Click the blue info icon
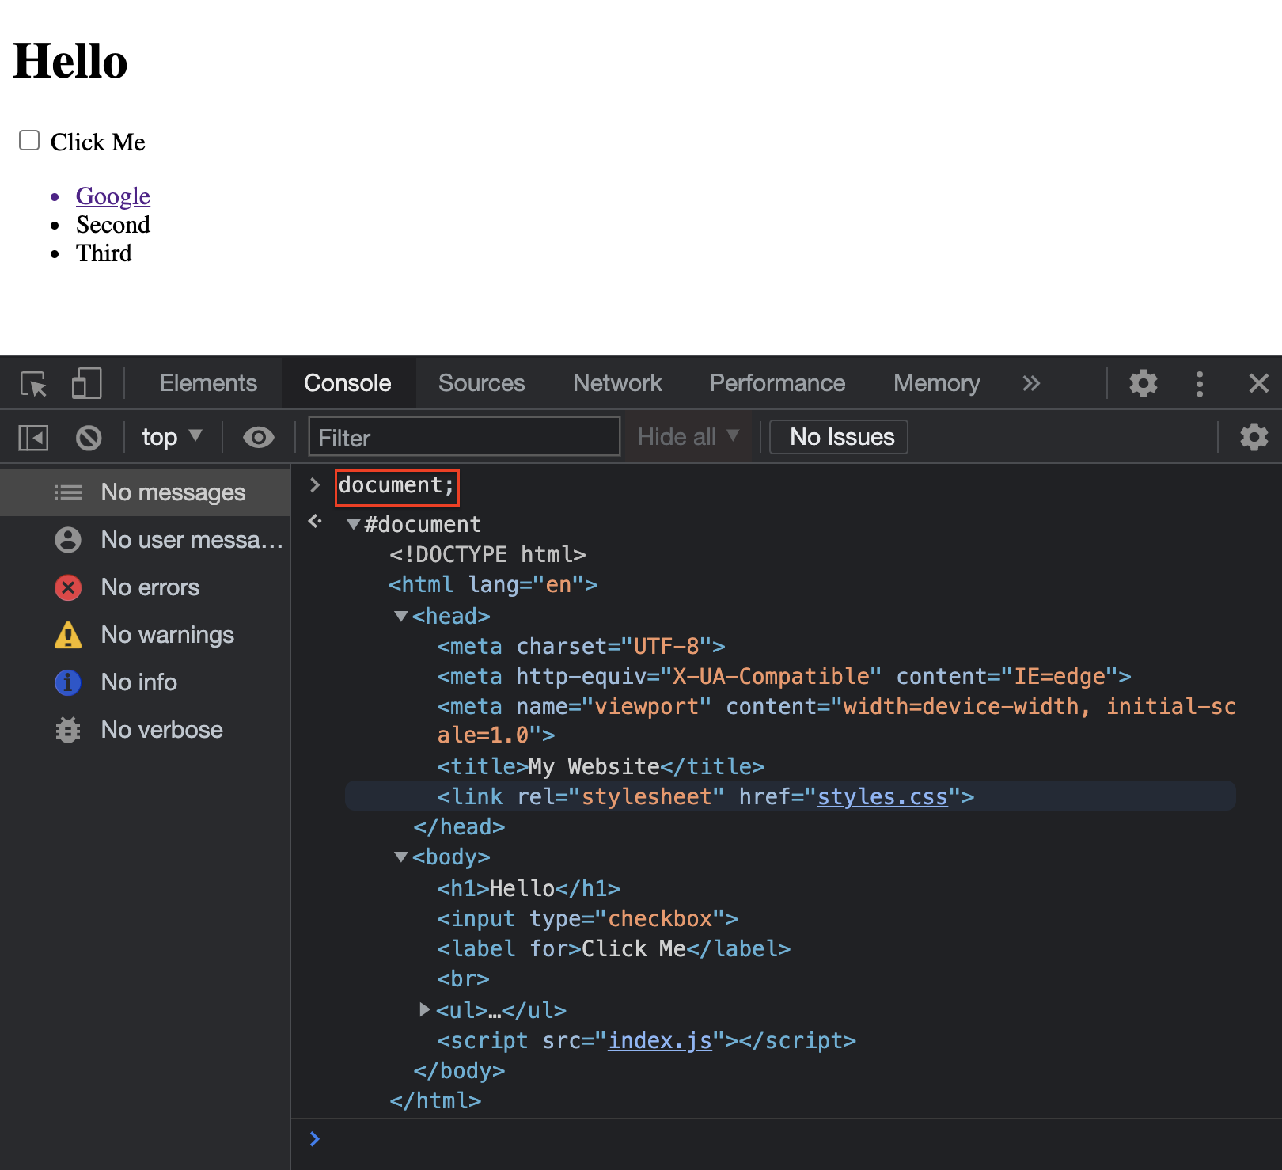This screenshot has width=1282, height=1170. coord(68,682)
